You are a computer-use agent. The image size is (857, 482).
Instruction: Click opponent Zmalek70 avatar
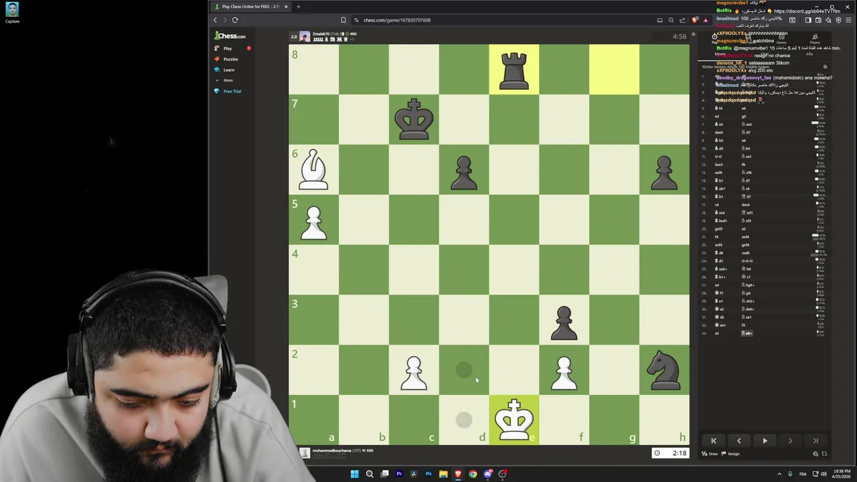point(305,37)
